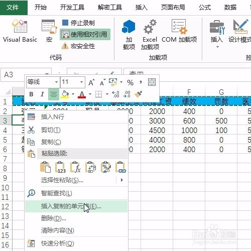Open the Visual Basic editor

(20, 31)
